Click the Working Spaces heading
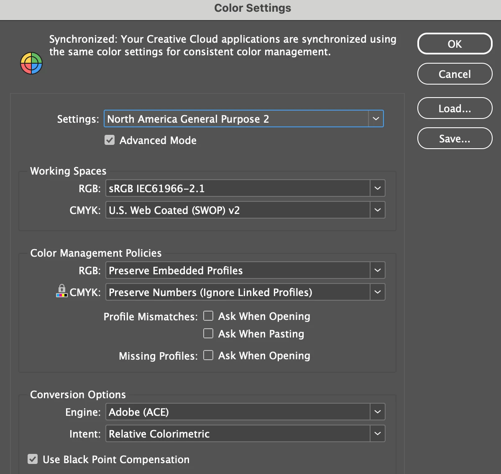The image size is (501, 474). coord(68,171)
